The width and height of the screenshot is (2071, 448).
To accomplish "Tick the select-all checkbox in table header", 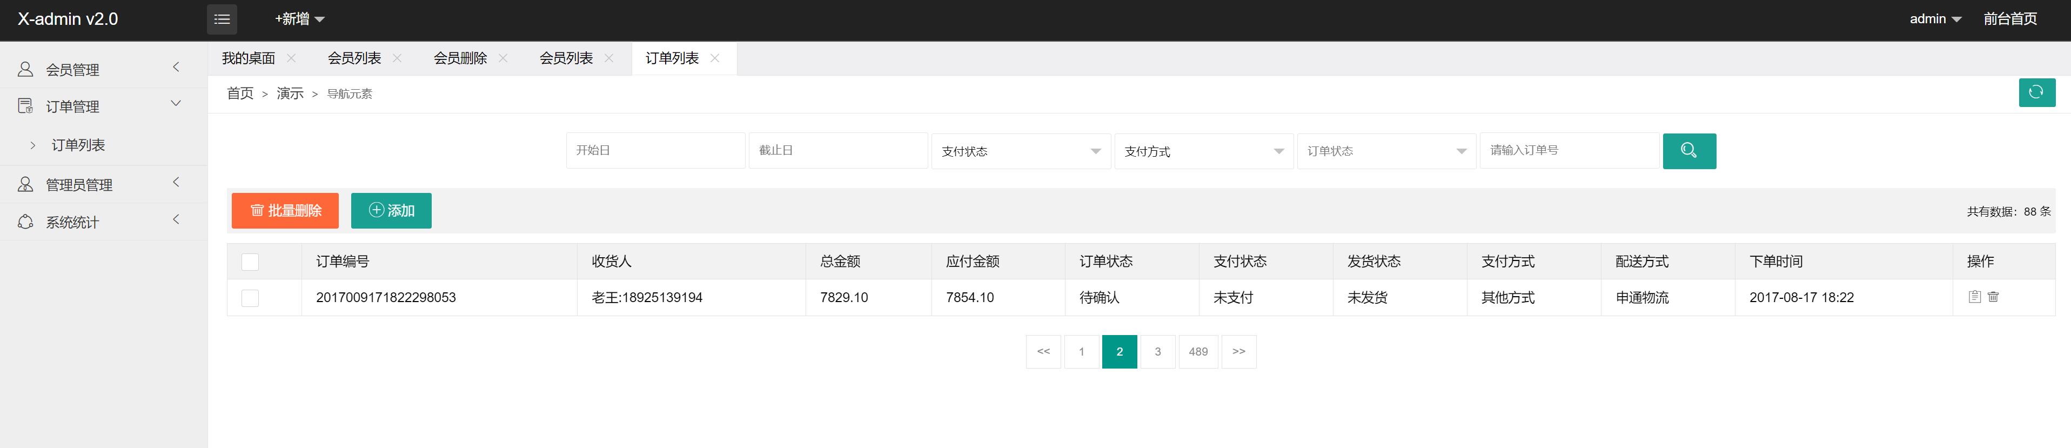I will (x=250, y=262).
